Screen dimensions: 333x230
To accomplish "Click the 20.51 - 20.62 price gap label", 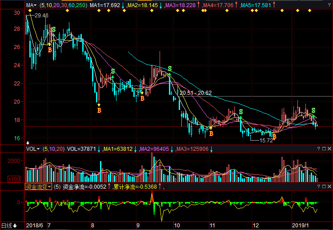I will 196,93.
